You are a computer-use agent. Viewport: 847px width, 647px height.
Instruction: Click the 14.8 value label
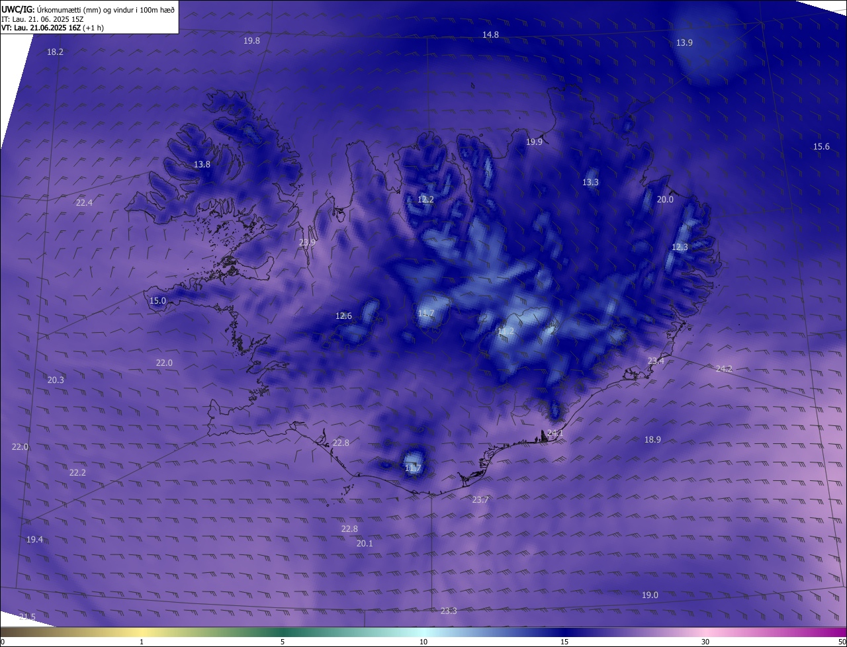490,34
